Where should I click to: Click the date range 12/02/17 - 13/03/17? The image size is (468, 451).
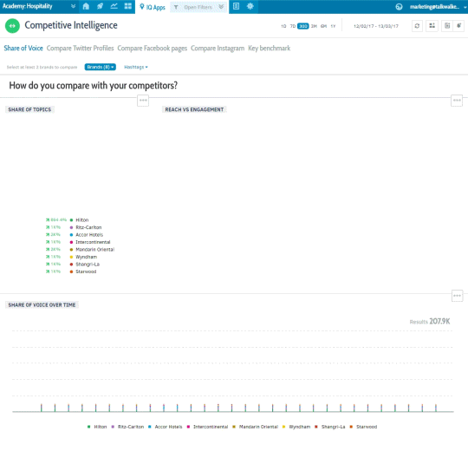376,26
